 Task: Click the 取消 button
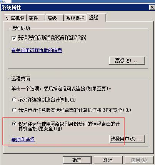108,160
